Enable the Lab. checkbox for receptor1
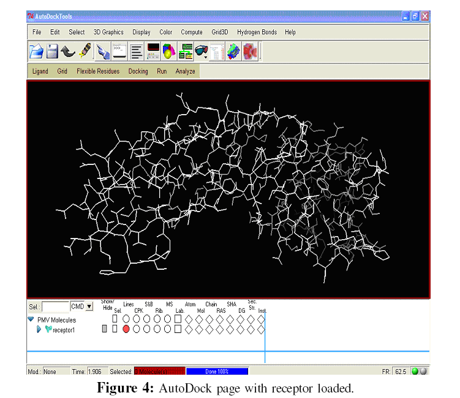Image resolution: width=460 pixels, height=398 pixels. 178,329
